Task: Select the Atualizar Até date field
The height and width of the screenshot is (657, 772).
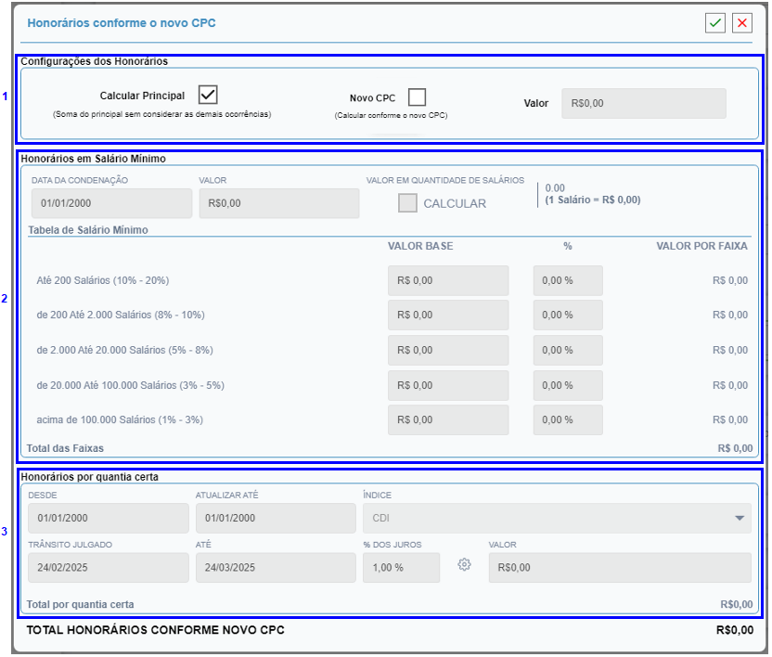Action: 276,518
